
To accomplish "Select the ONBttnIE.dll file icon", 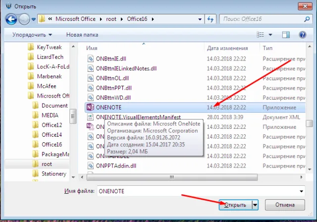I will point(90,58).
